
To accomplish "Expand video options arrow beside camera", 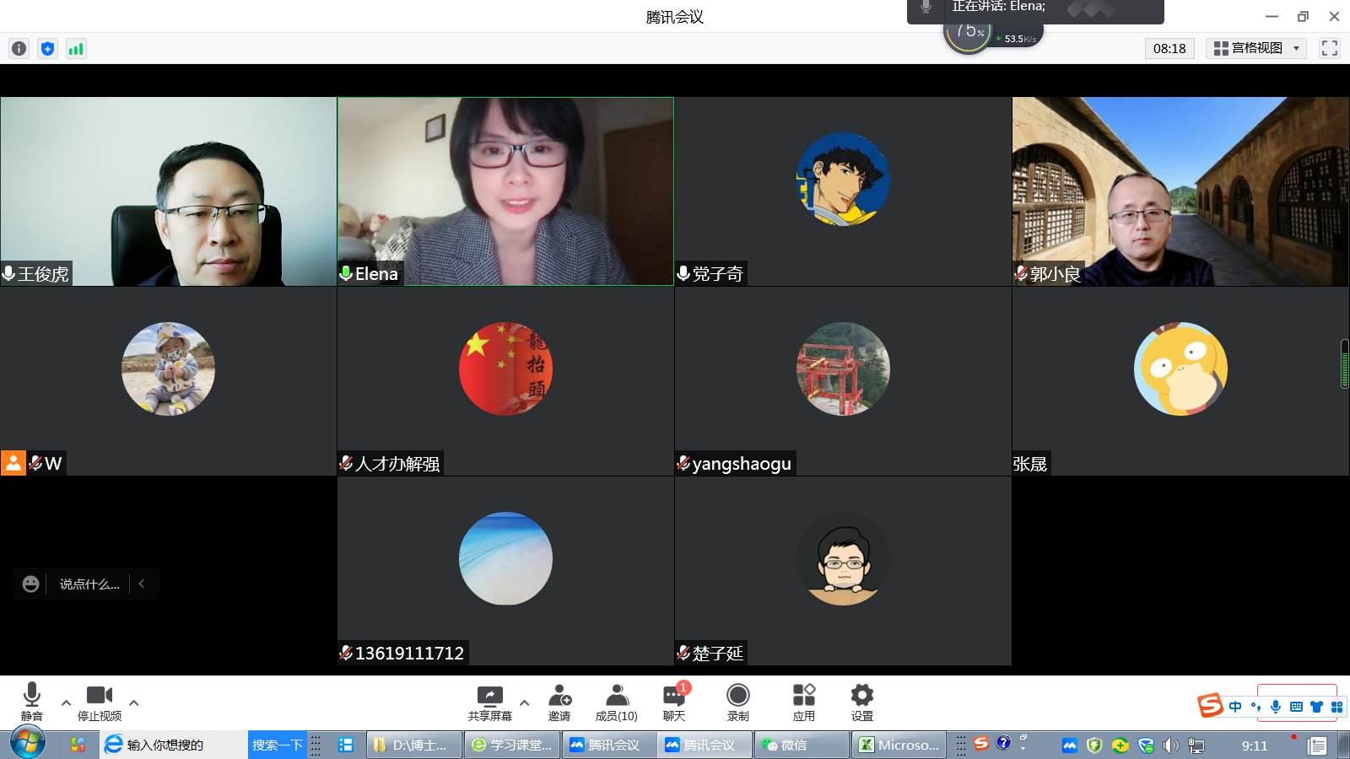I will (133, 702).
